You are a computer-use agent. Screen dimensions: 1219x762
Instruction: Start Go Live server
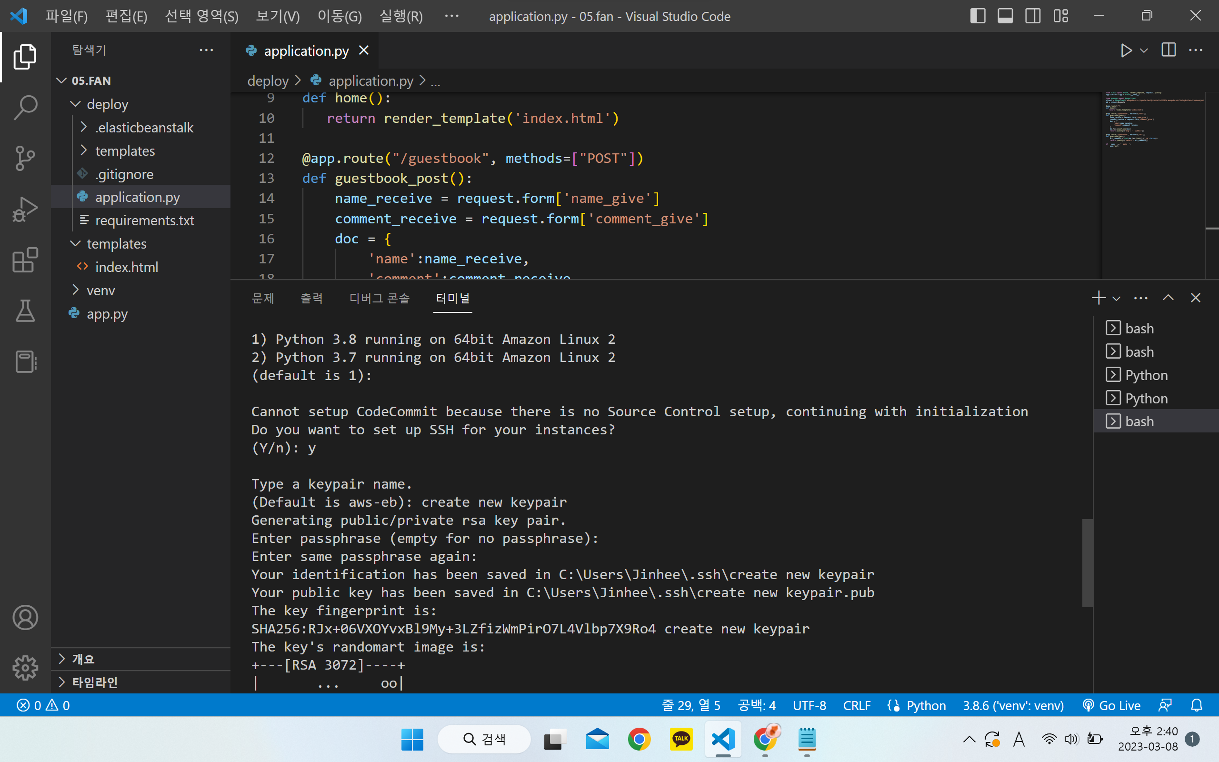coord(1111,705)
